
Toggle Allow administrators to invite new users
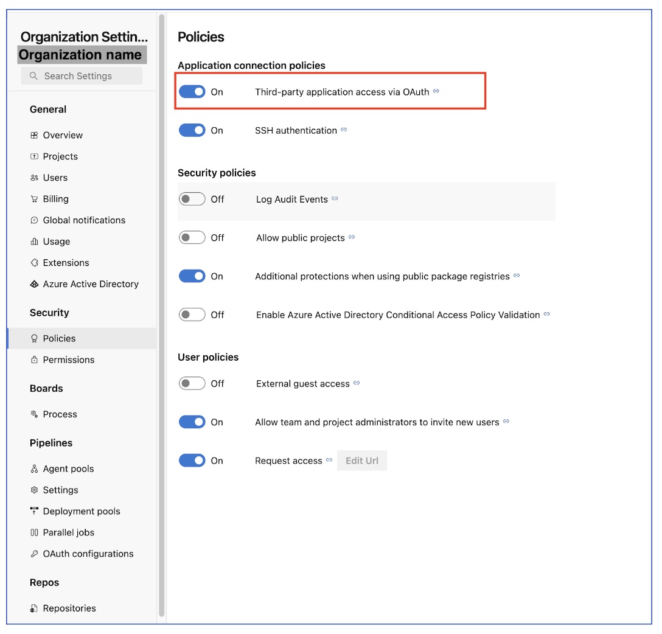click(192, 422)
